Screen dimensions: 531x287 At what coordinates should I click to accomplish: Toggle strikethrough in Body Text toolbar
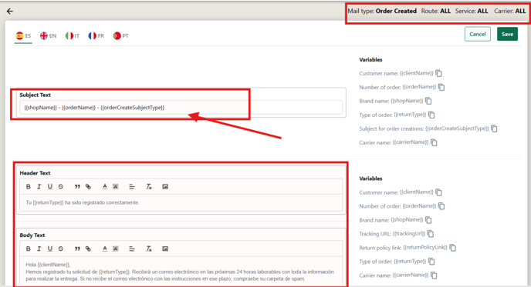point(61,249)
